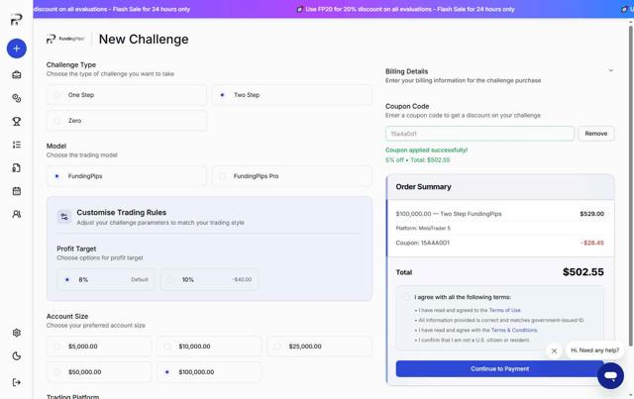
Task: Select the $10,000.00 account size
Action: pos(209,347)
